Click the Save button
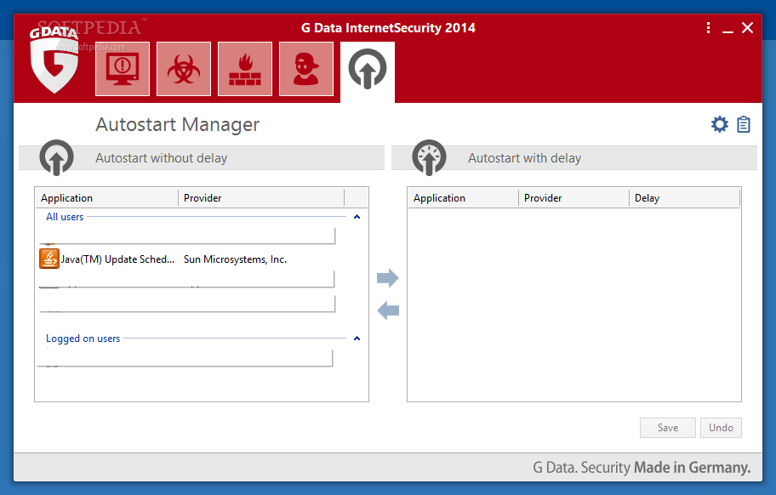The width and height of the screenshot is (776, 495). (668, 428)
